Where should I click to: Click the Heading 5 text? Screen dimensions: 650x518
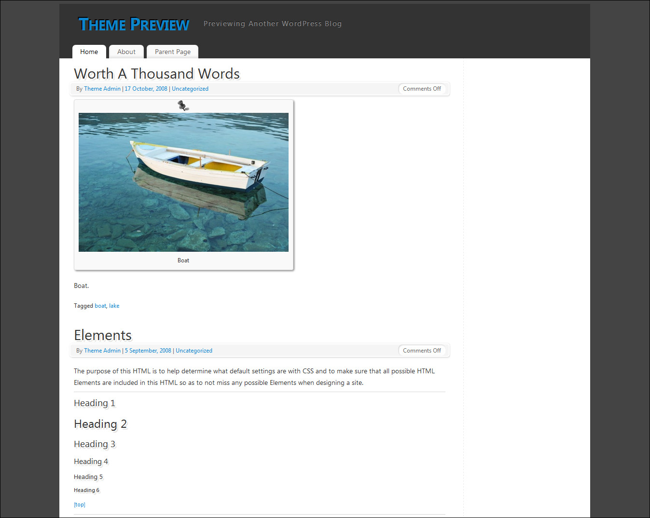[88, 477]
